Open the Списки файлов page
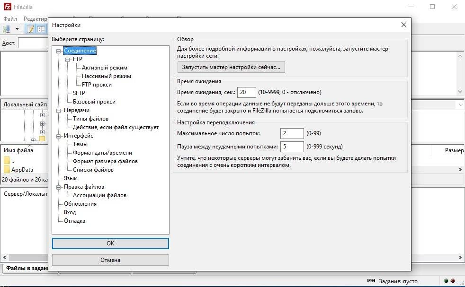 pyautogui.click(x=93, y=170)
